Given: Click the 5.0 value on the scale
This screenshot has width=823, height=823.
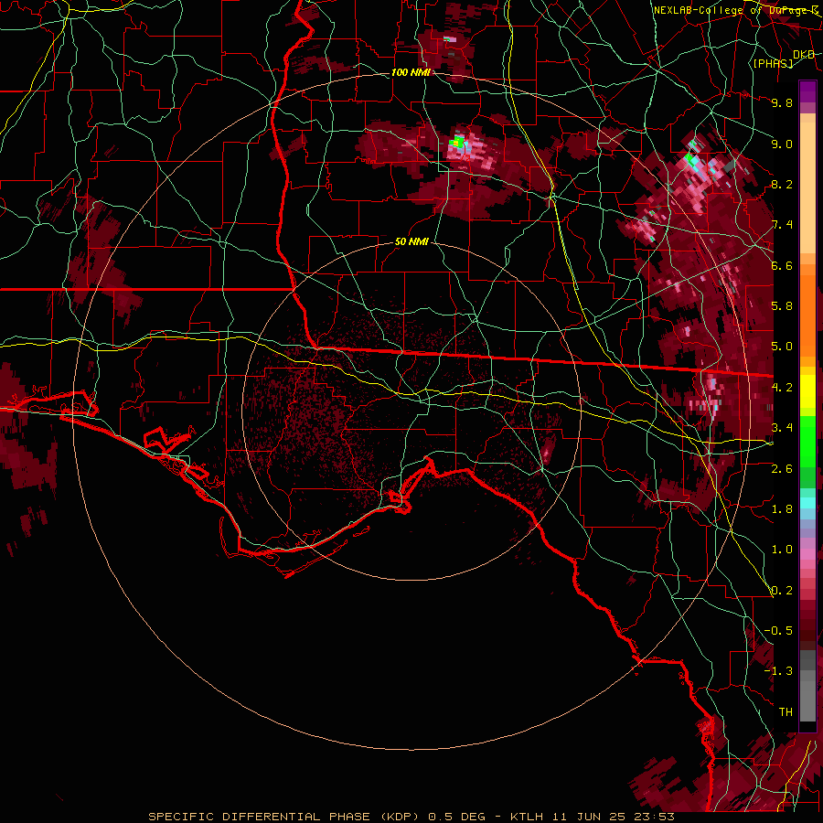Looking at the screenshot, I should point(782,347).
